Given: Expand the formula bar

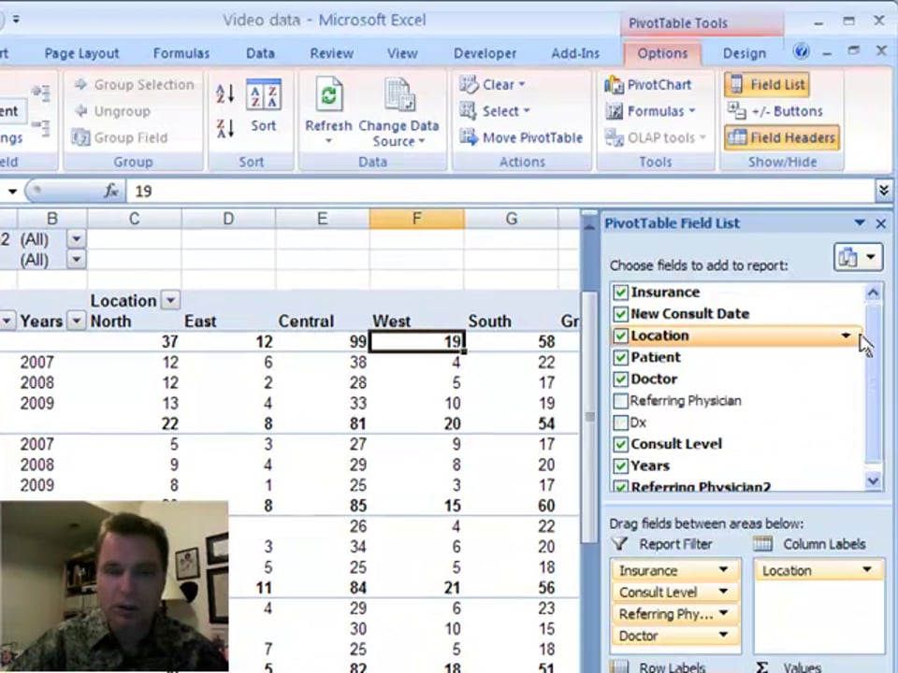Looking at the screenshot, I should tap(883, 191).
